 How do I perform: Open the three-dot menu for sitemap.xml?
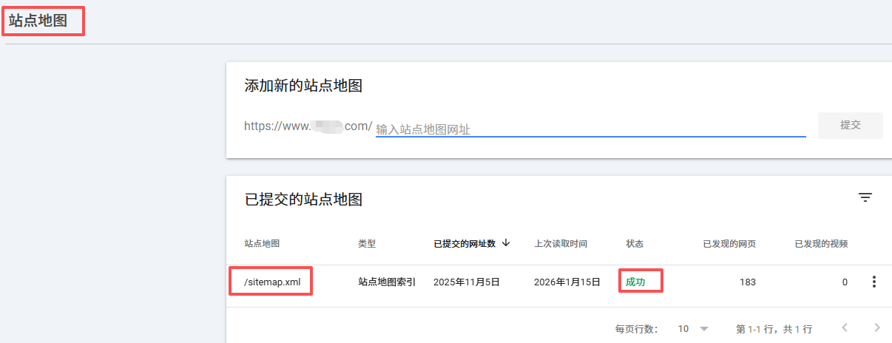(x=874, y=282)
